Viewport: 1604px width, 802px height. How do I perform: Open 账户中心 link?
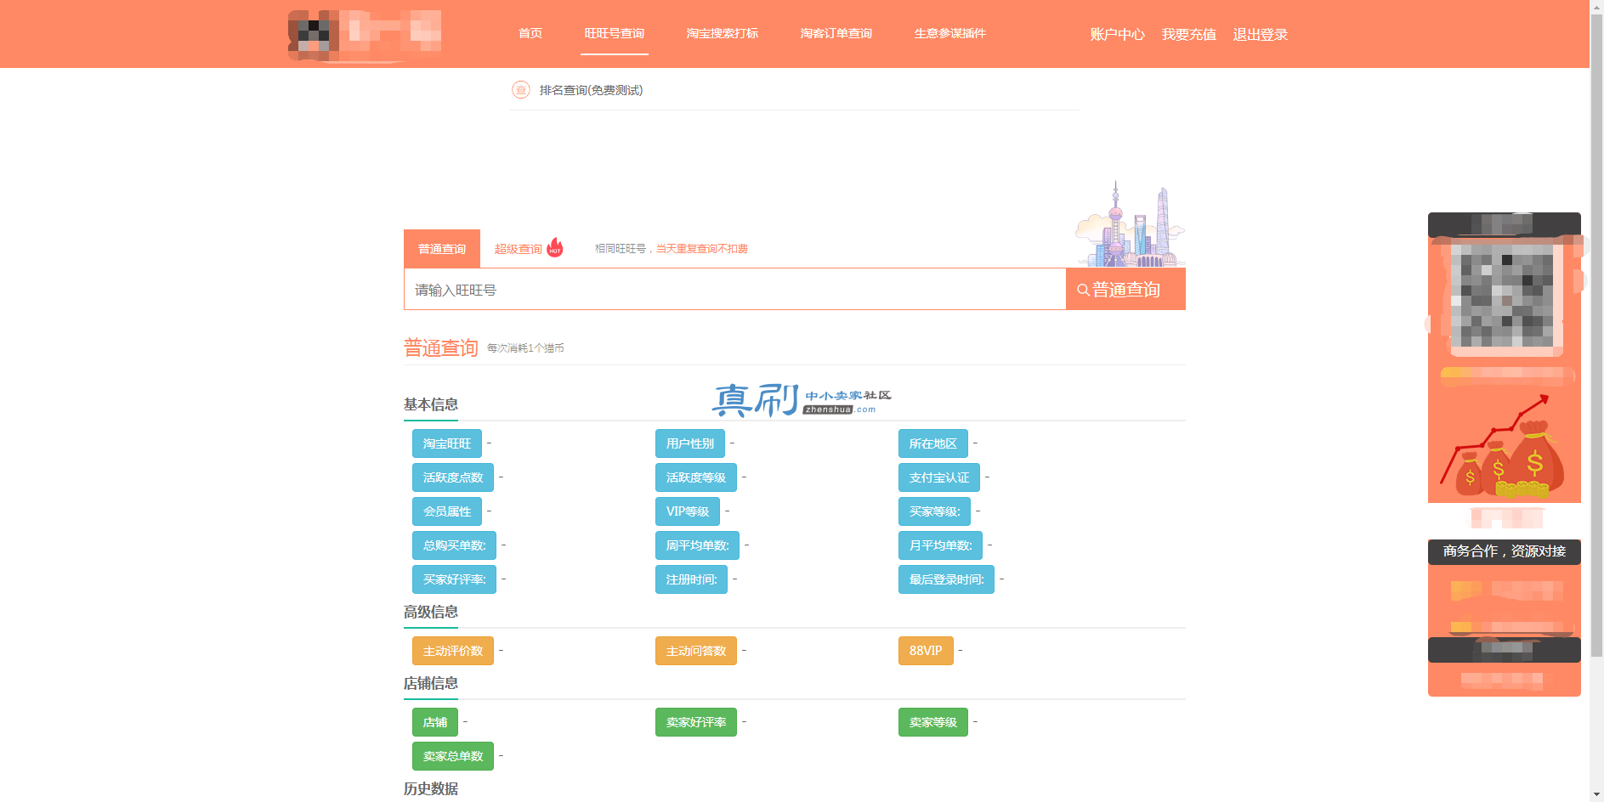[1118, 35]
